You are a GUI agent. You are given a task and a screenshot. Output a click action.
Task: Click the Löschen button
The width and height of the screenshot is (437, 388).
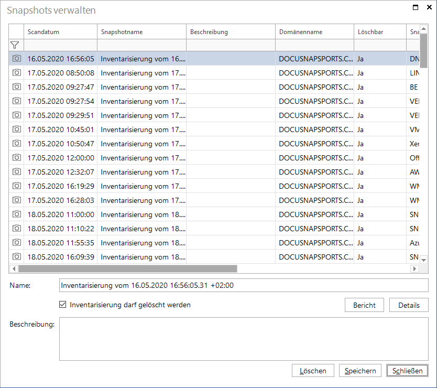pos(313,371)
